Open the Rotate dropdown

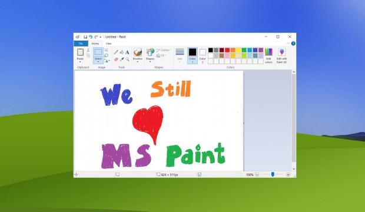[107, 61]
